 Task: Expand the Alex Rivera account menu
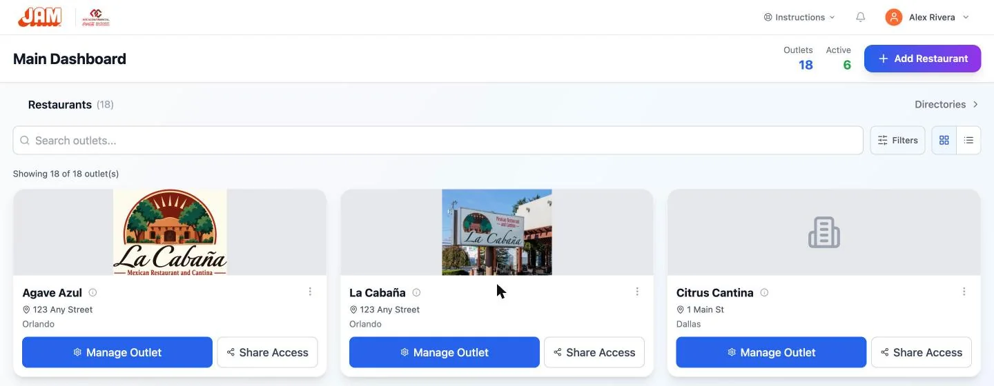coord(928,17)
